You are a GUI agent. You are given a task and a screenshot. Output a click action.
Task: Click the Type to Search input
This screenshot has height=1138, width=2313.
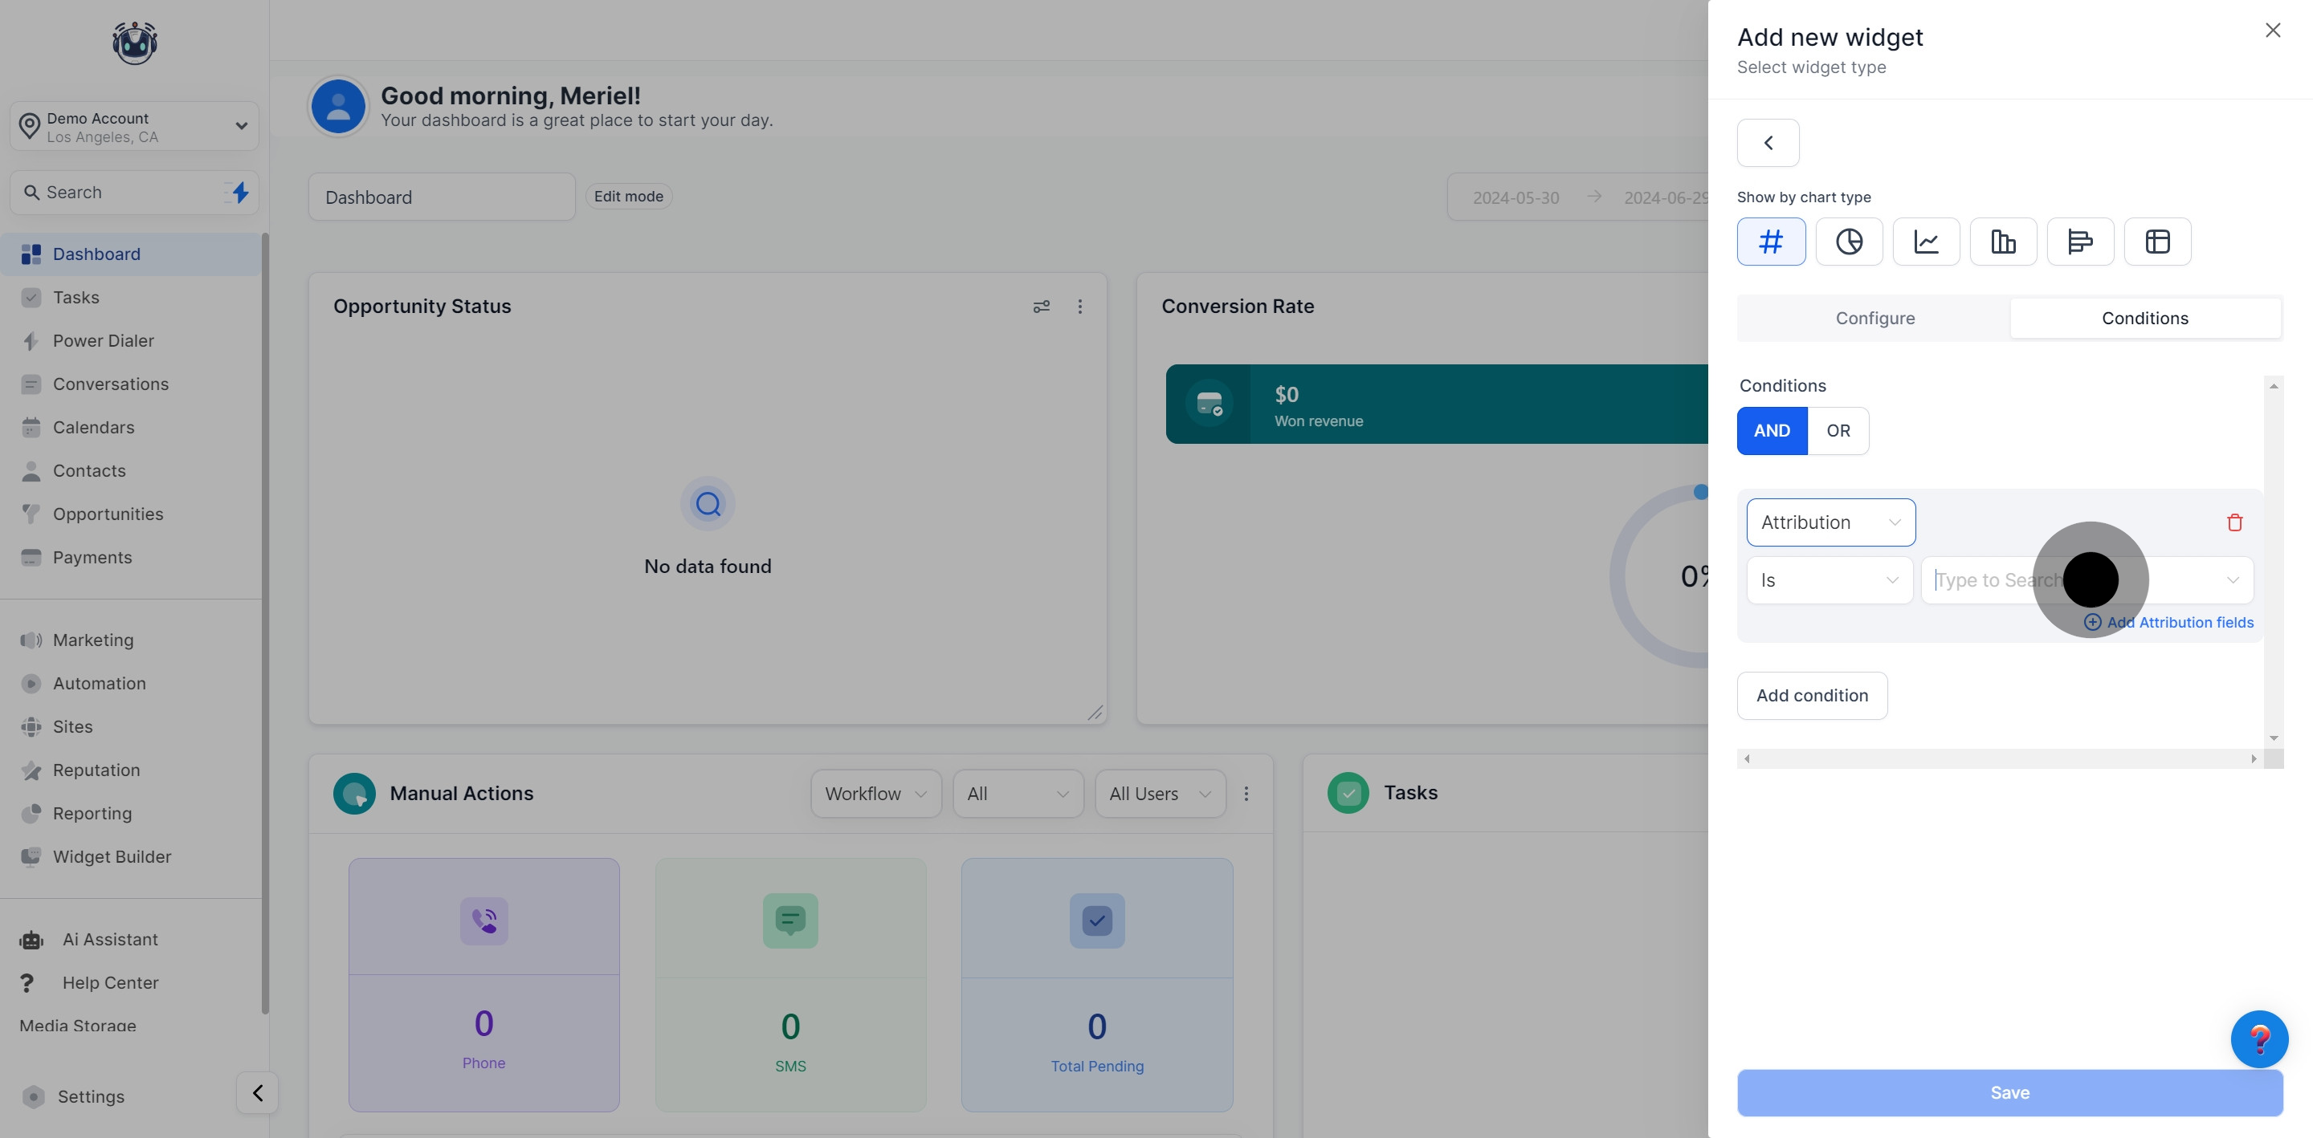tap(1993, 581)
